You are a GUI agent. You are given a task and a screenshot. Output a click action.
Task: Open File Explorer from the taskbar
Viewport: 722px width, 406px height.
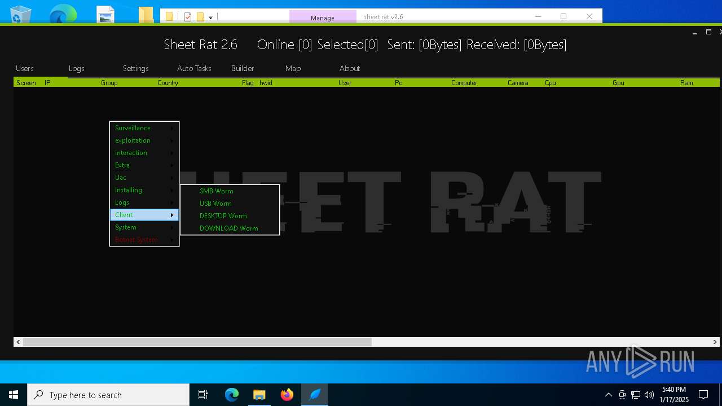259,395
